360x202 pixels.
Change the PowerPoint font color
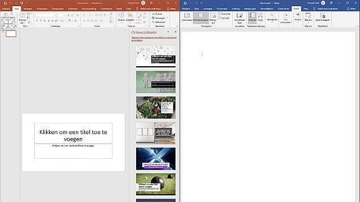point(75,21)
